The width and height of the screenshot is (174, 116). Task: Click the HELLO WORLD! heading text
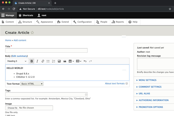[15, 68]
